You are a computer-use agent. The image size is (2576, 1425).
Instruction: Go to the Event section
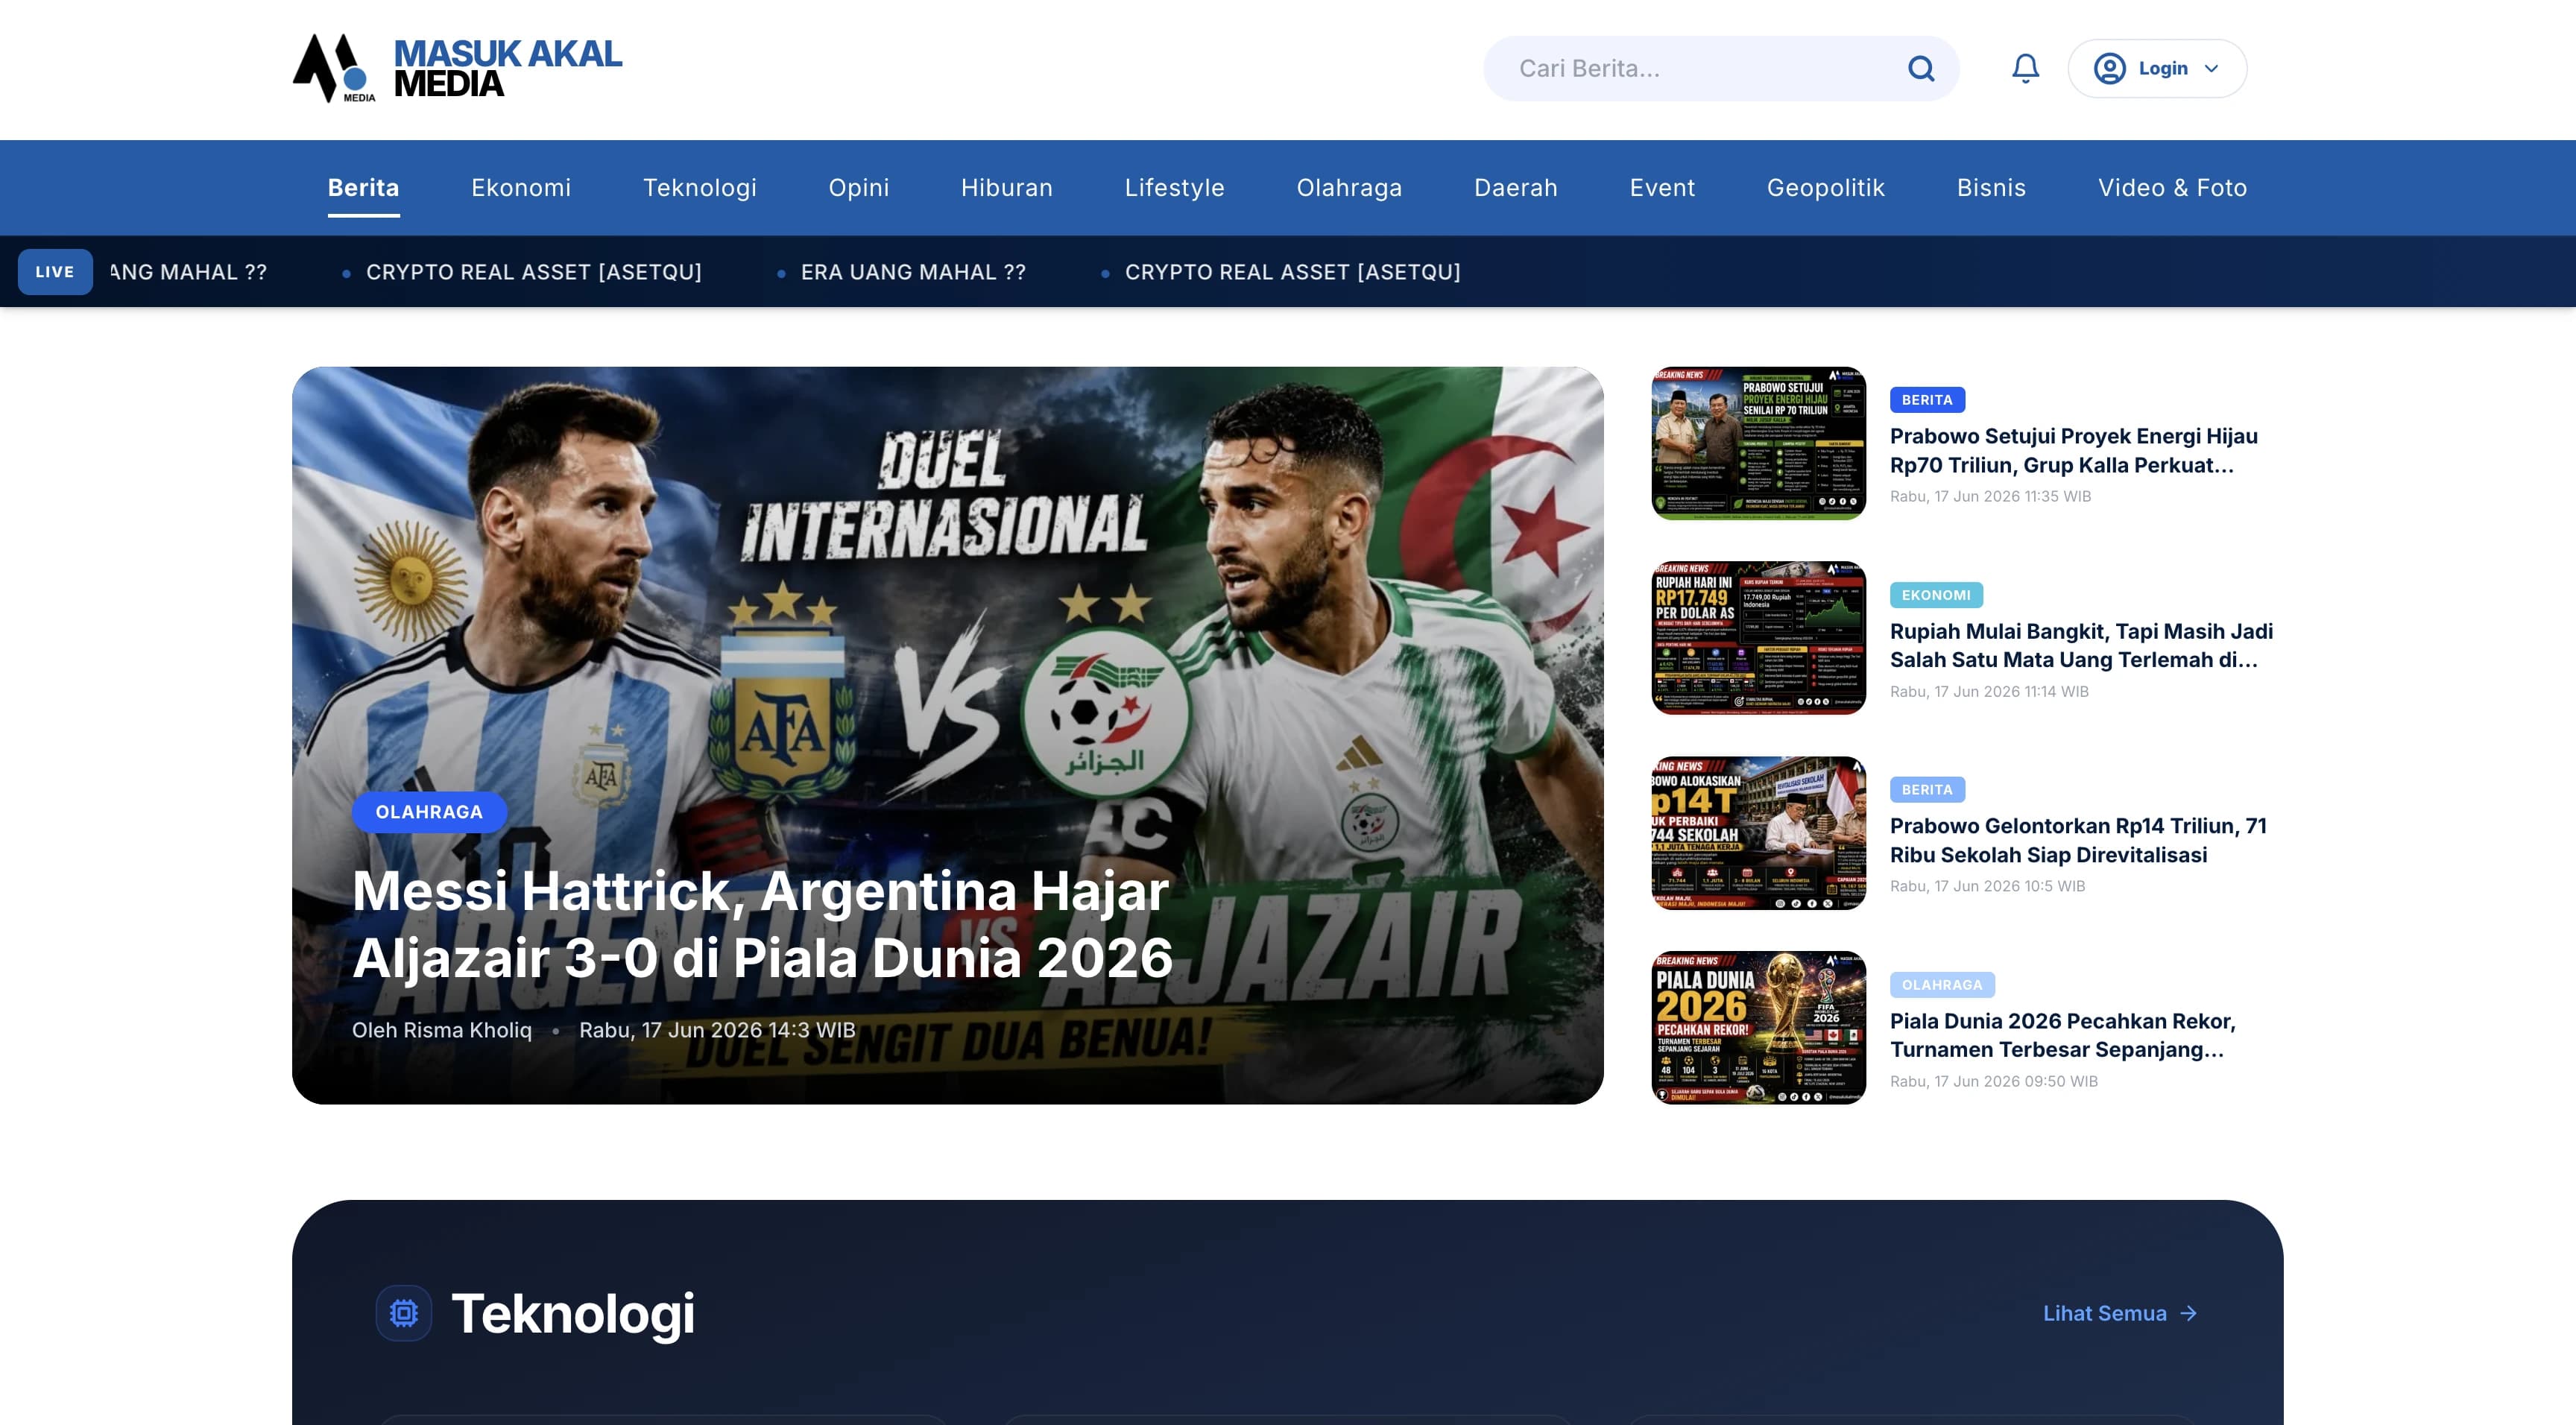pos(1662,187)
